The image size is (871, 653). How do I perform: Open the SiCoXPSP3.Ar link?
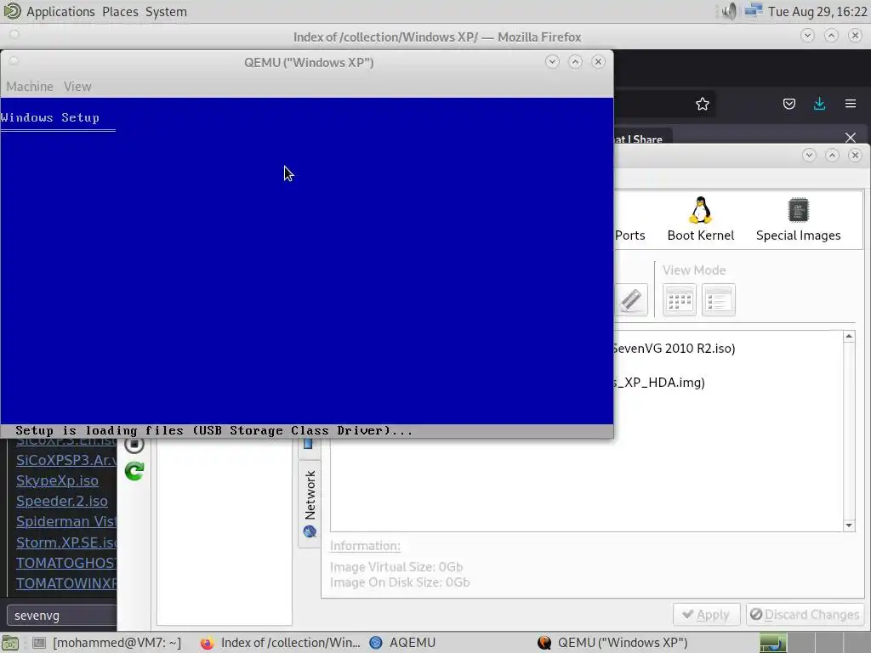[x=66, y=460]
